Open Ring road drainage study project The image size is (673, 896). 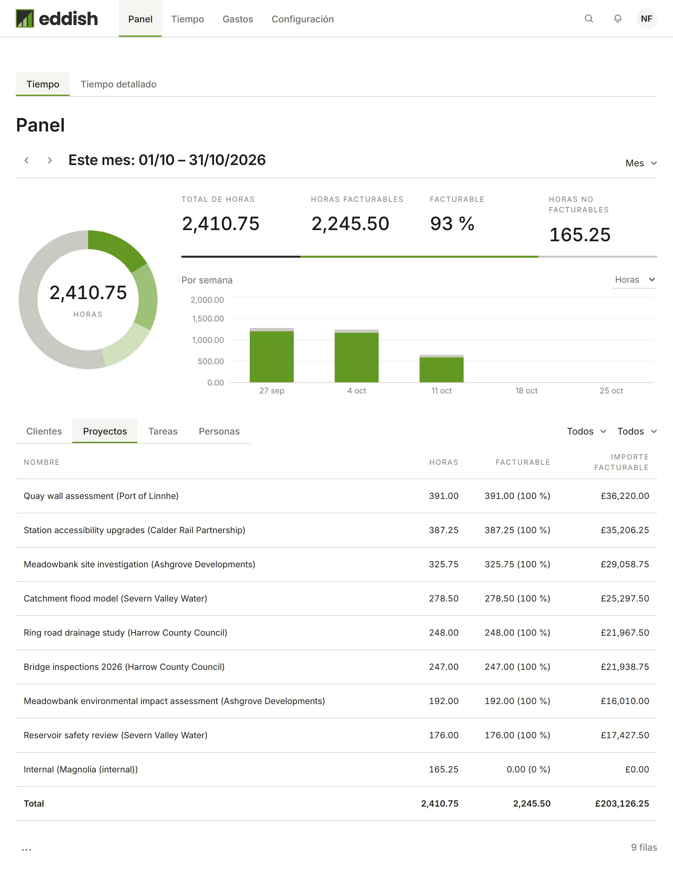point(126,633)
